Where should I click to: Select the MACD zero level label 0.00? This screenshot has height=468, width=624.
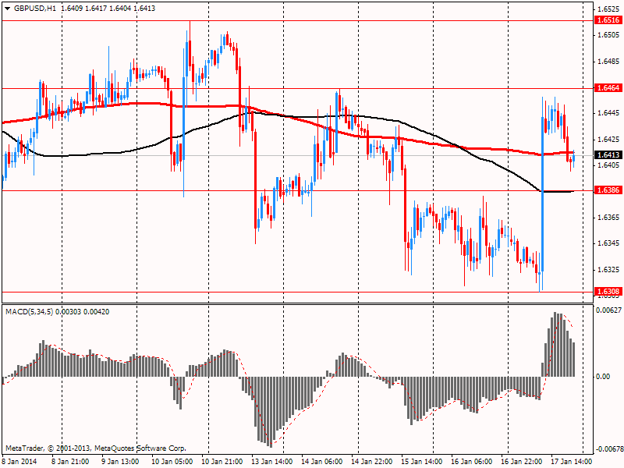pos(603,377)
